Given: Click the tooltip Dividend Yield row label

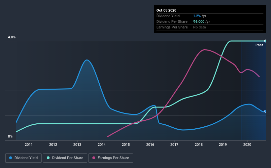Looking at the screenshot, I should (168, 16).
